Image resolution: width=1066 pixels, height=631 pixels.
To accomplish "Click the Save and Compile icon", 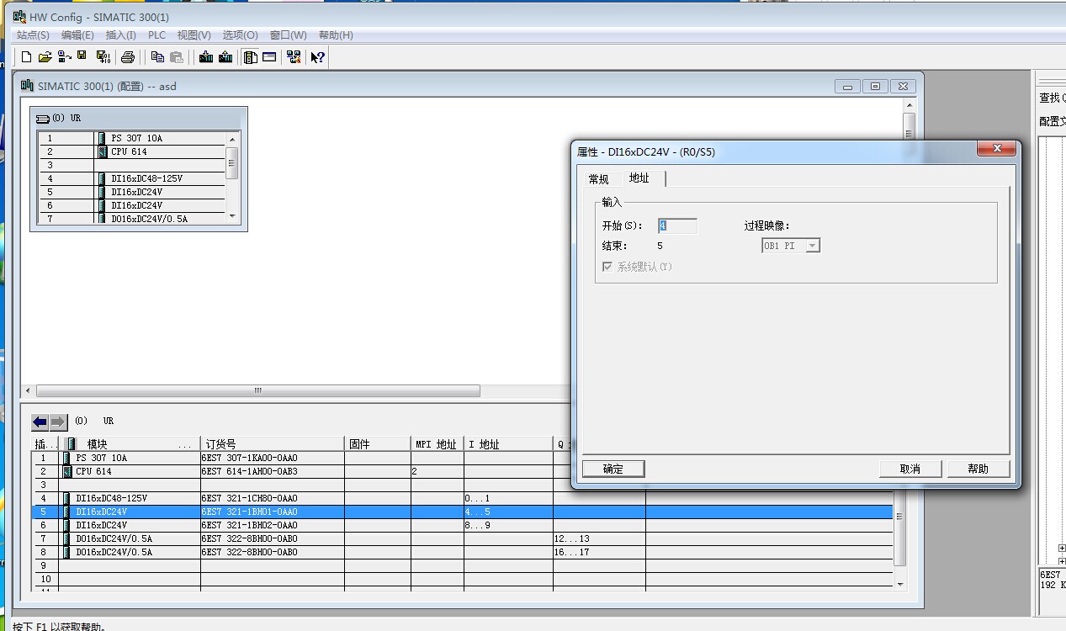I will (x=103, y=57).
